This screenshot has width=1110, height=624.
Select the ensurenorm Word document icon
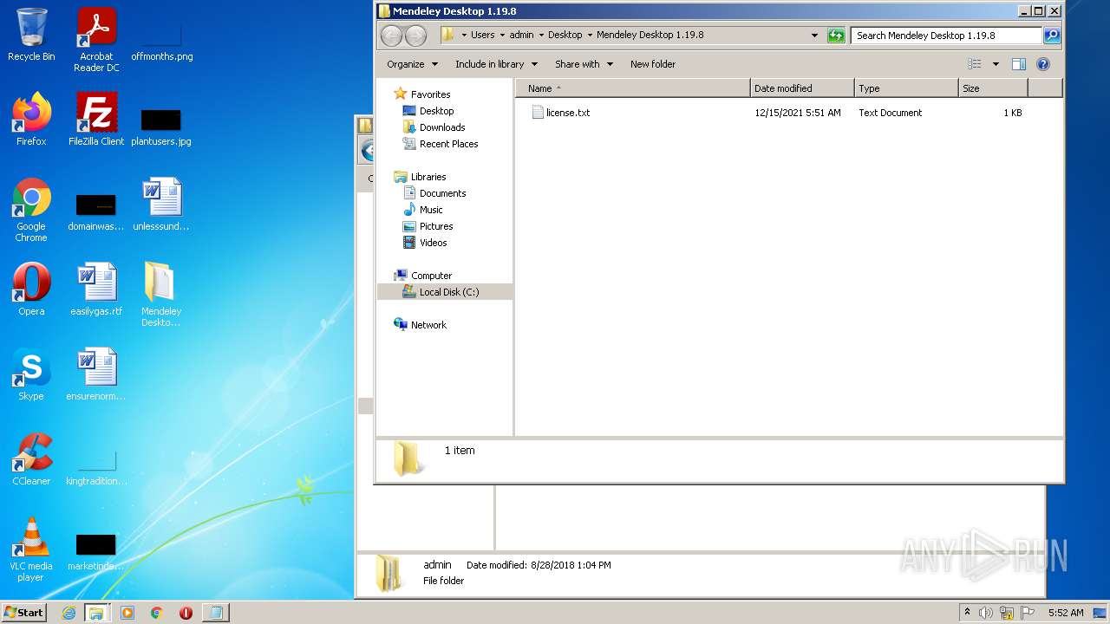pos(96,374)
